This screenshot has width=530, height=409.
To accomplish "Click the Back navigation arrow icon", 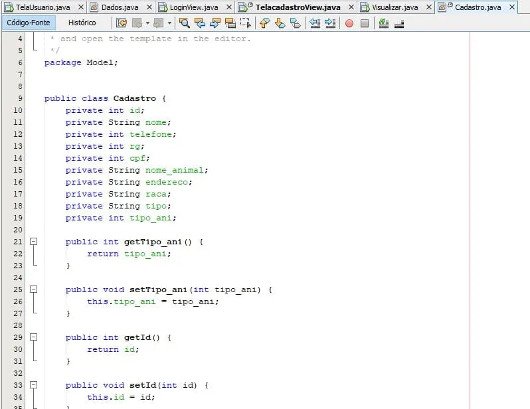I will [137, 23].
